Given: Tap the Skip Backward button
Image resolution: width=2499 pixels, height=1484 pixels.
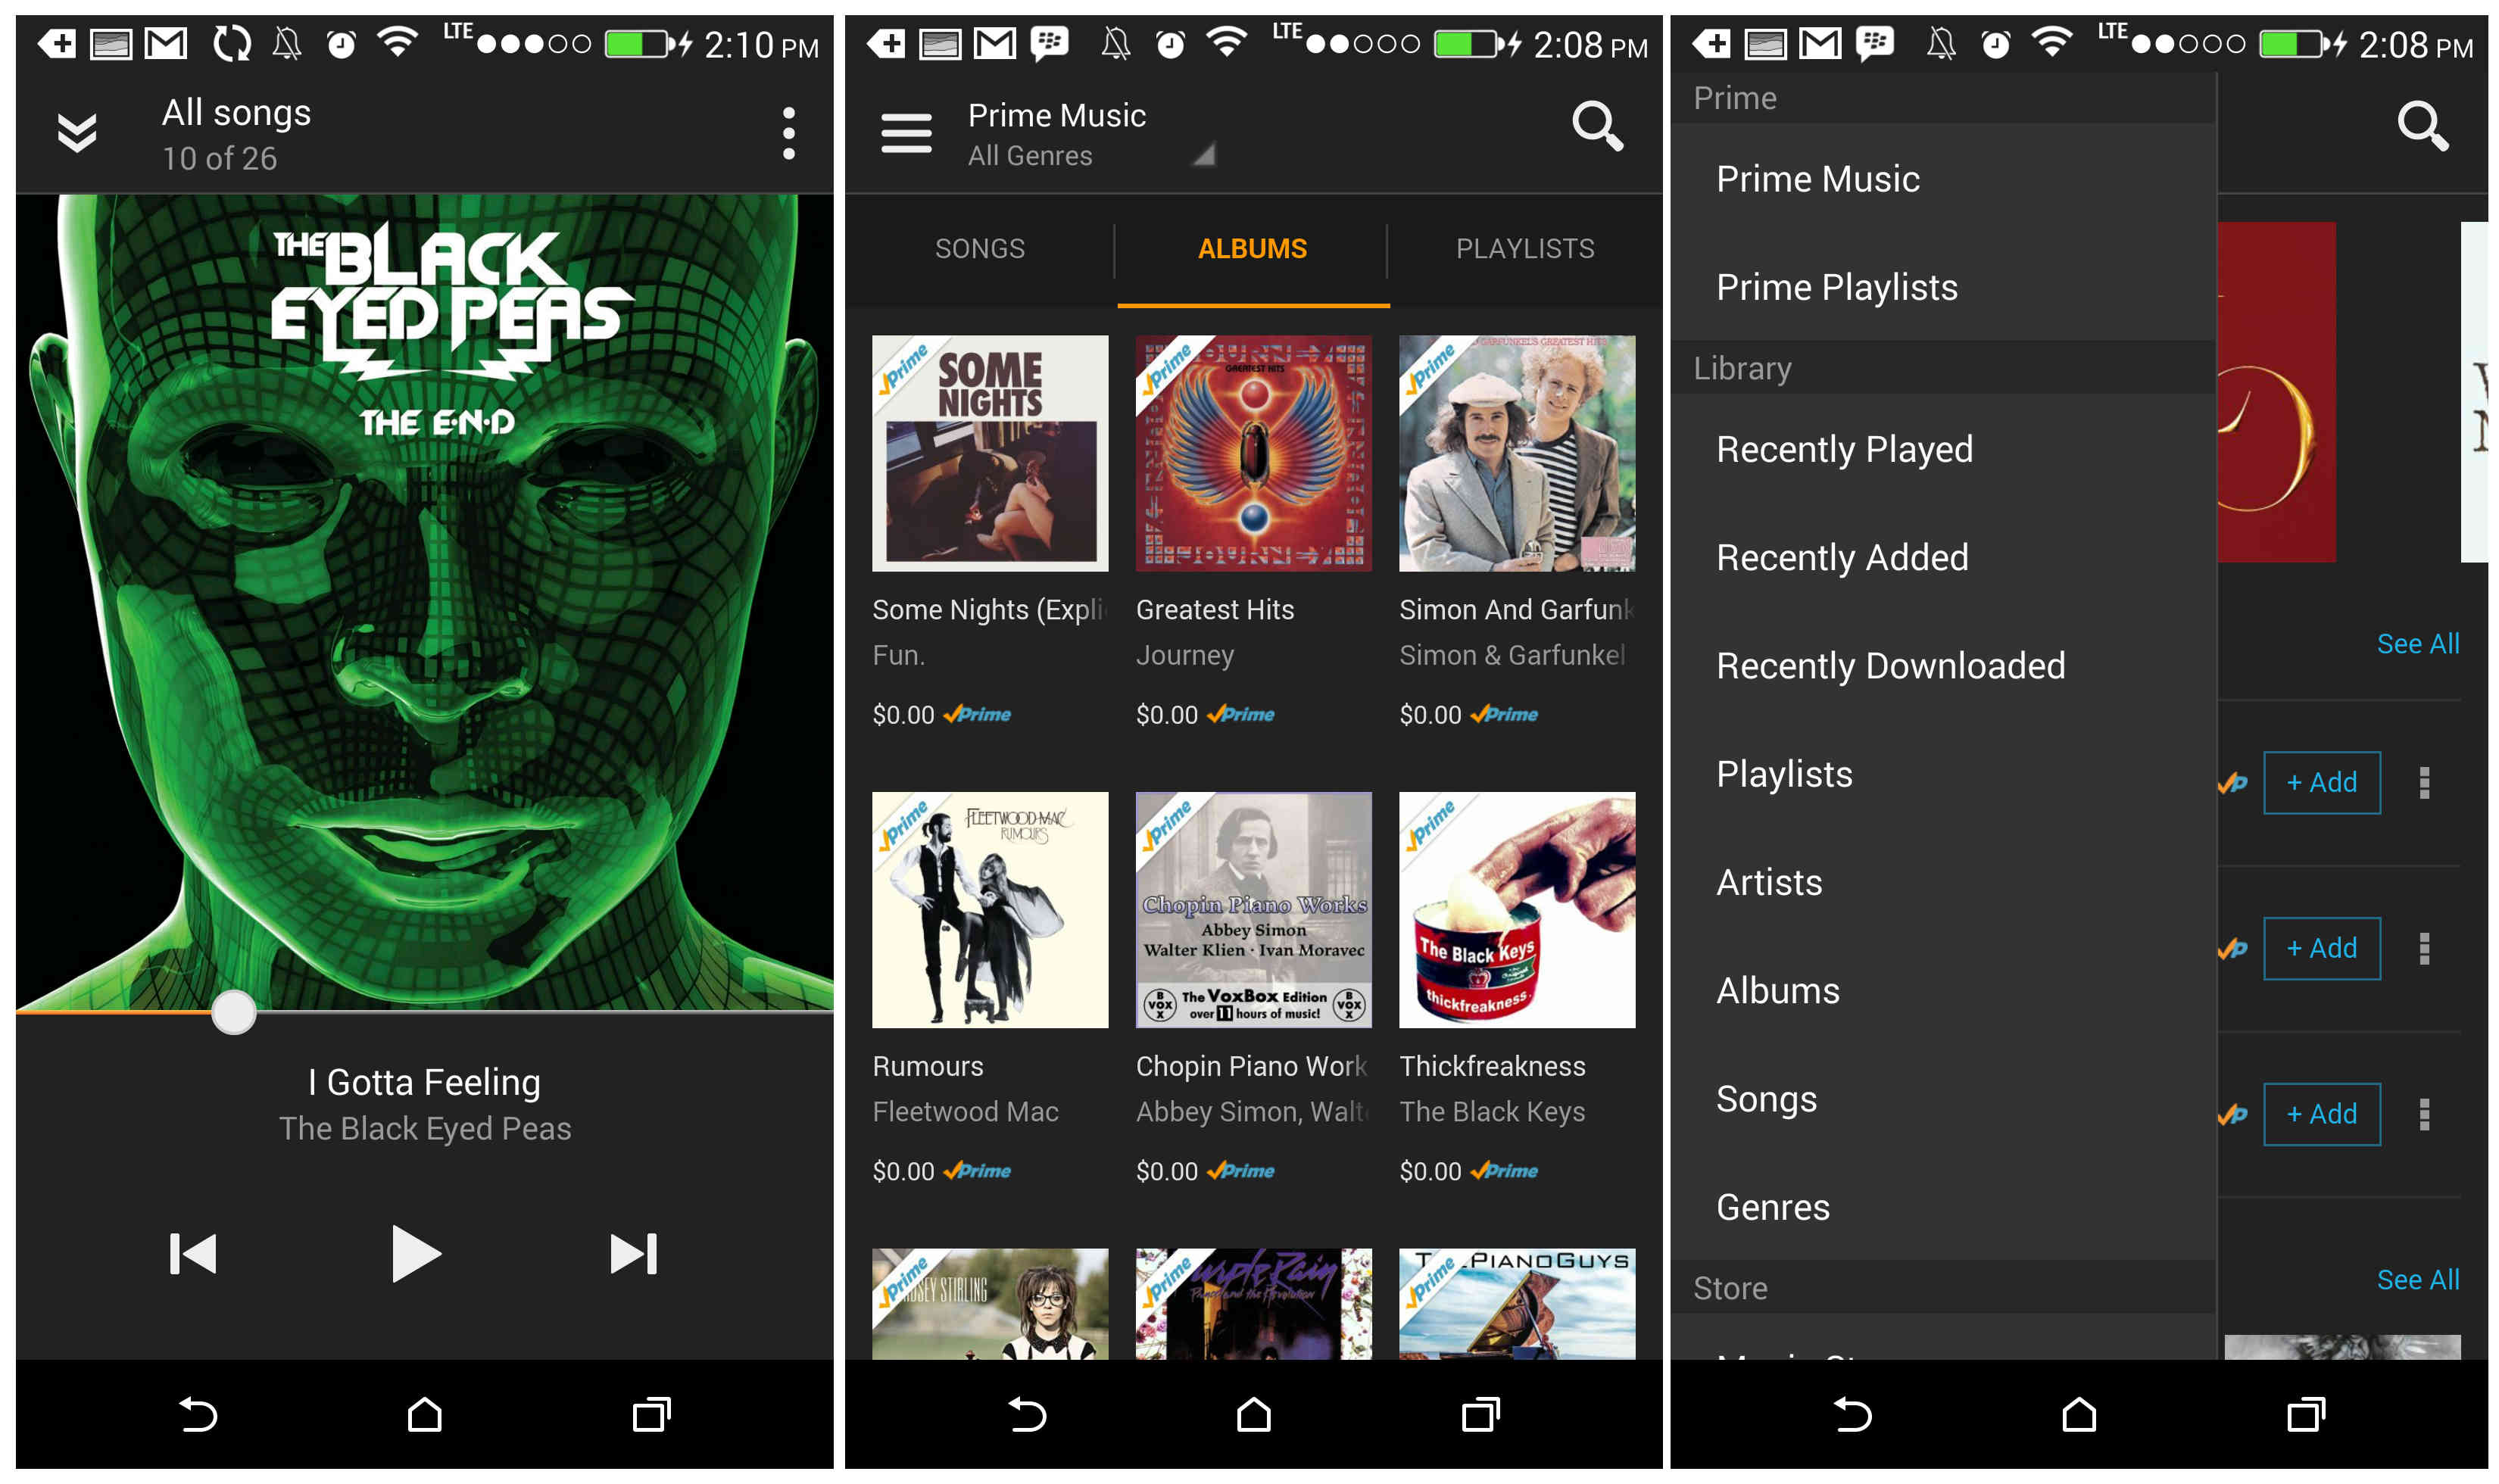Looking at the screenshot, I should [192, 1258].
